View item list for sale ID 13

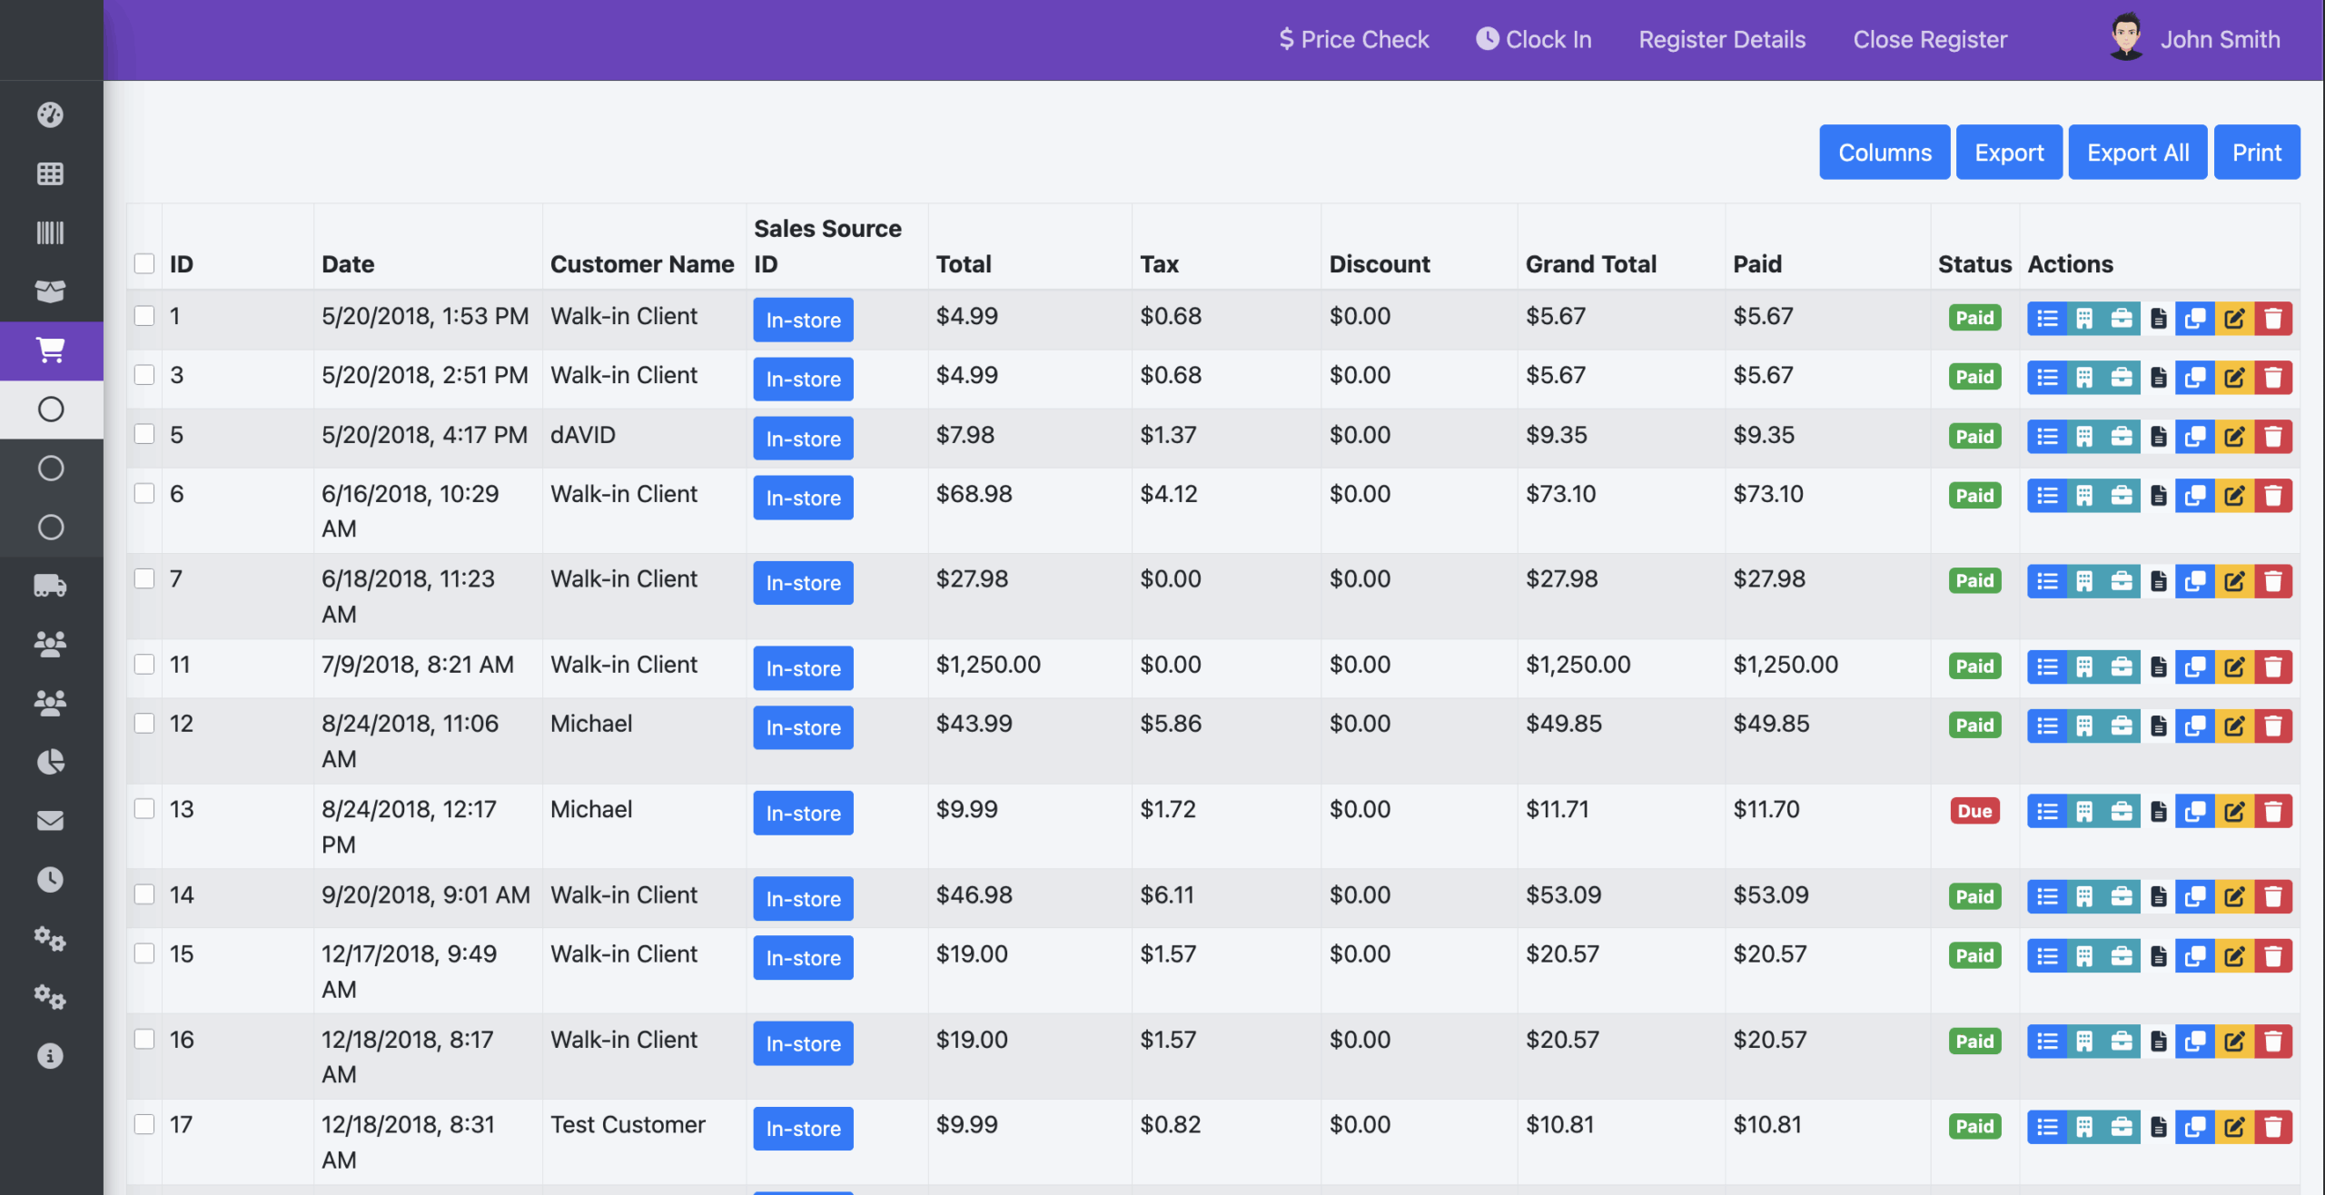(2046, 812)
